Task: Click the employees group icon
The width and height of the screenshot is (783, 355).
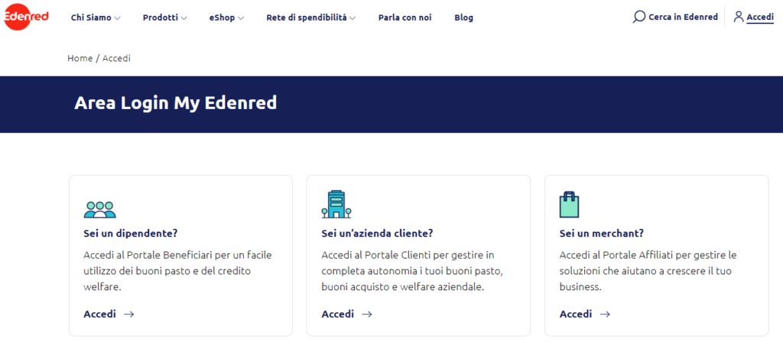Action: tap(100, 209)
